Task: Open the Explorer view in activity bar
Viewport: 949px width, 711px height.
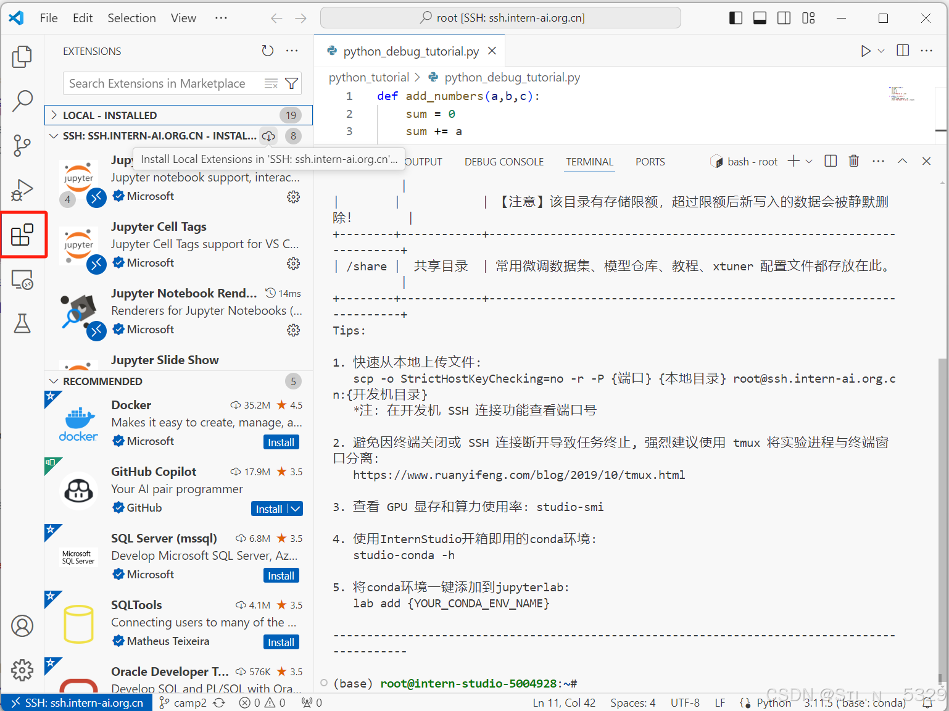Action: point(22,57)
